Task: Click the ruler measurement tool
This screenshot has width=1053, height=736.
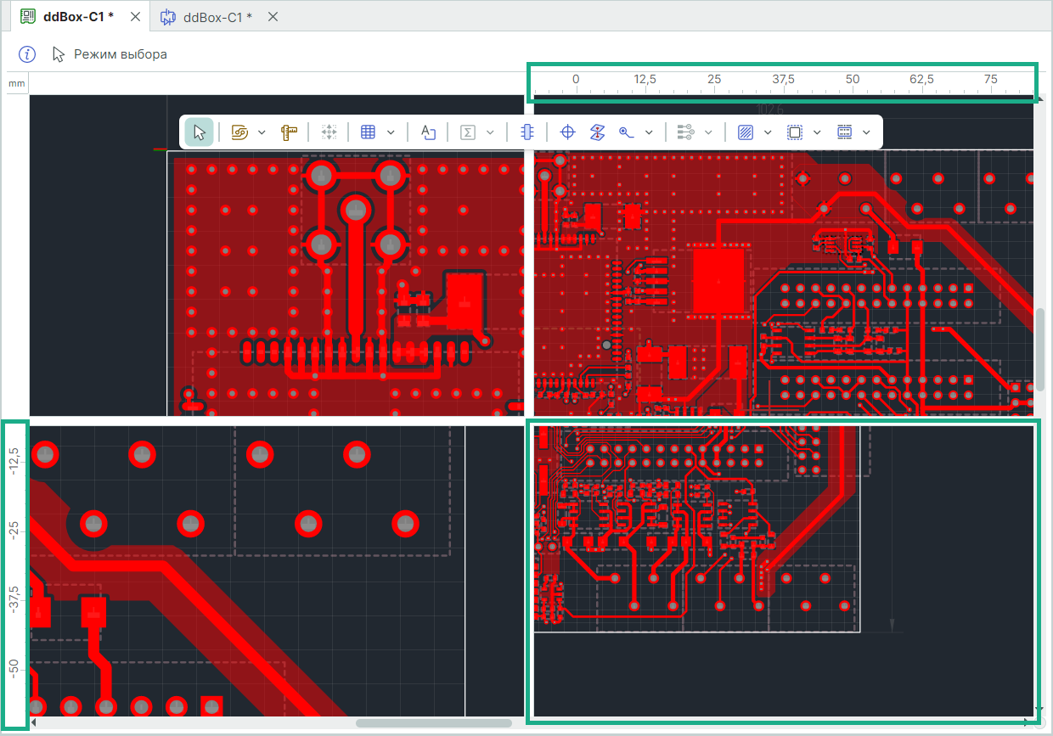Action: coord(290,132)
